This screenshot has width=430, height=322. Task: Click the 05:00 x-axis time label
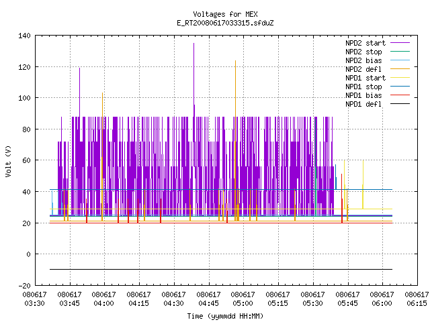[x=243, y=303]
